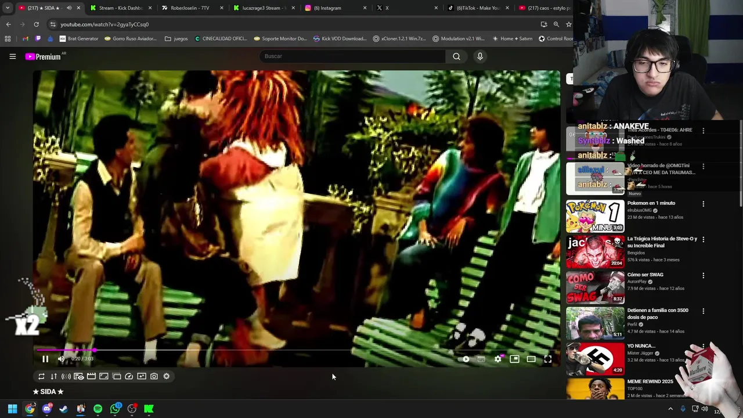Click the expand frame icon below video
743x418 pixels.
pyautogui.click(x=104, y=376)
